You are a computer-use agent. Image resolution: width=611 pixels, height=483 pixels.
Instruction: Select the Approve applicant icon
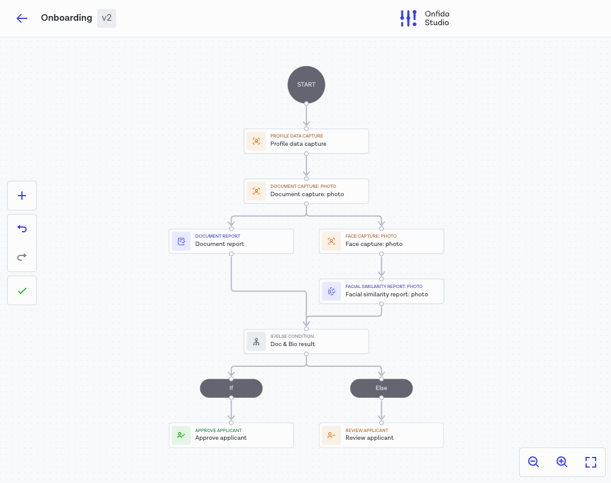pos(181,435)
